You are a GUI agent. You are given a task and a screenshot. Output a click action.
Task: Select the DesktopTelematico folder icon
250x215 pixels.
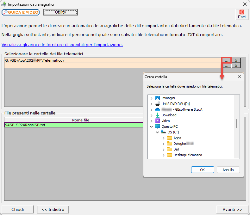pos(169,155)
